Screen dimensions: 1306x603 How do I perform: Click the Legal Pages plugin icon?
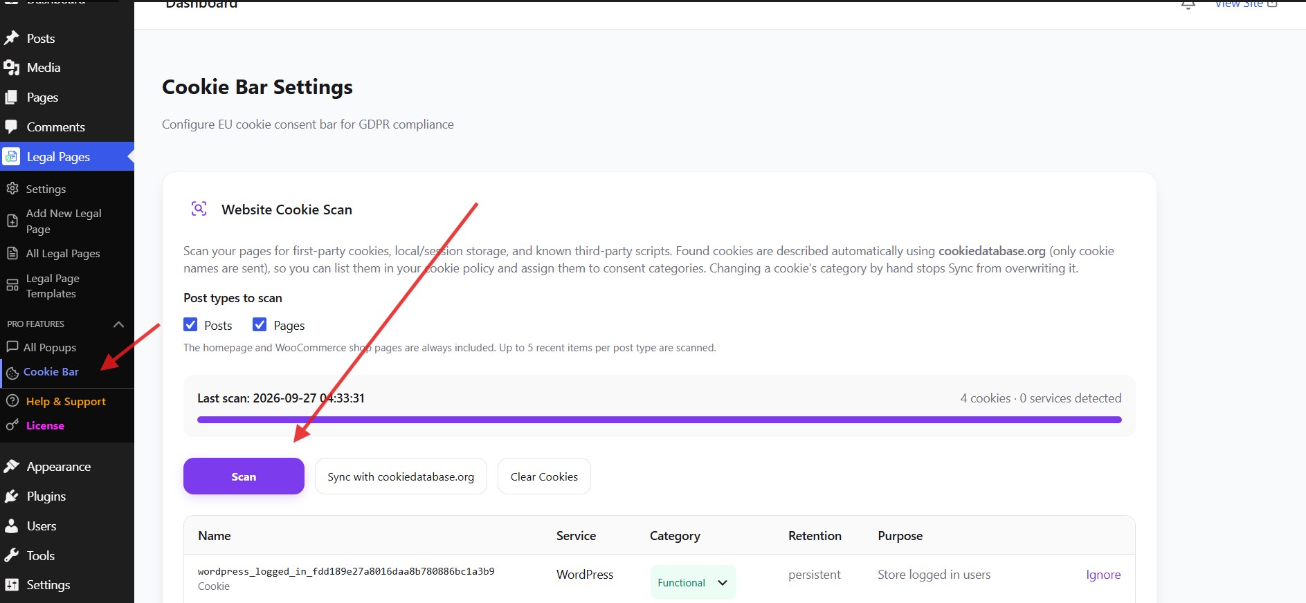[11, 157]
